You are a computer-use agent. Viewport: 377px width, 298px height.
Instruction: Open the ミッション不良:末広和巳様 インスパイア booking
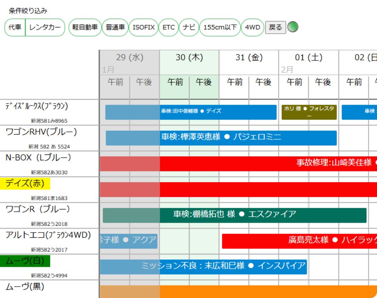(203, 267)
